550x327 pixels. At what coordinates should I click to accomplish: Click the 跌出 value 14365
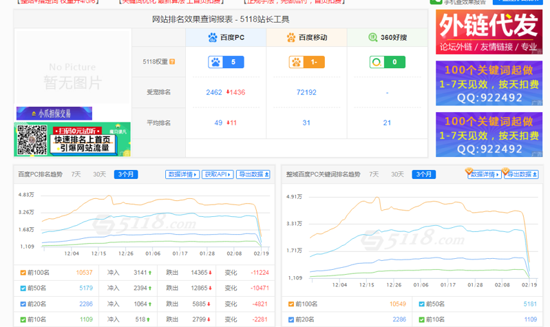[199, 273]
